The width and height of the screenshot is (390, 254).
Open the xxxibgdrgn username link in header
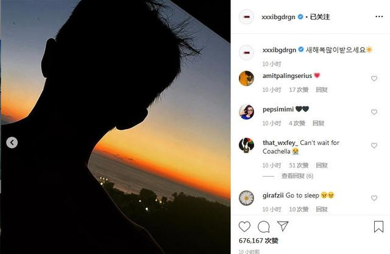tap(278, 17)
